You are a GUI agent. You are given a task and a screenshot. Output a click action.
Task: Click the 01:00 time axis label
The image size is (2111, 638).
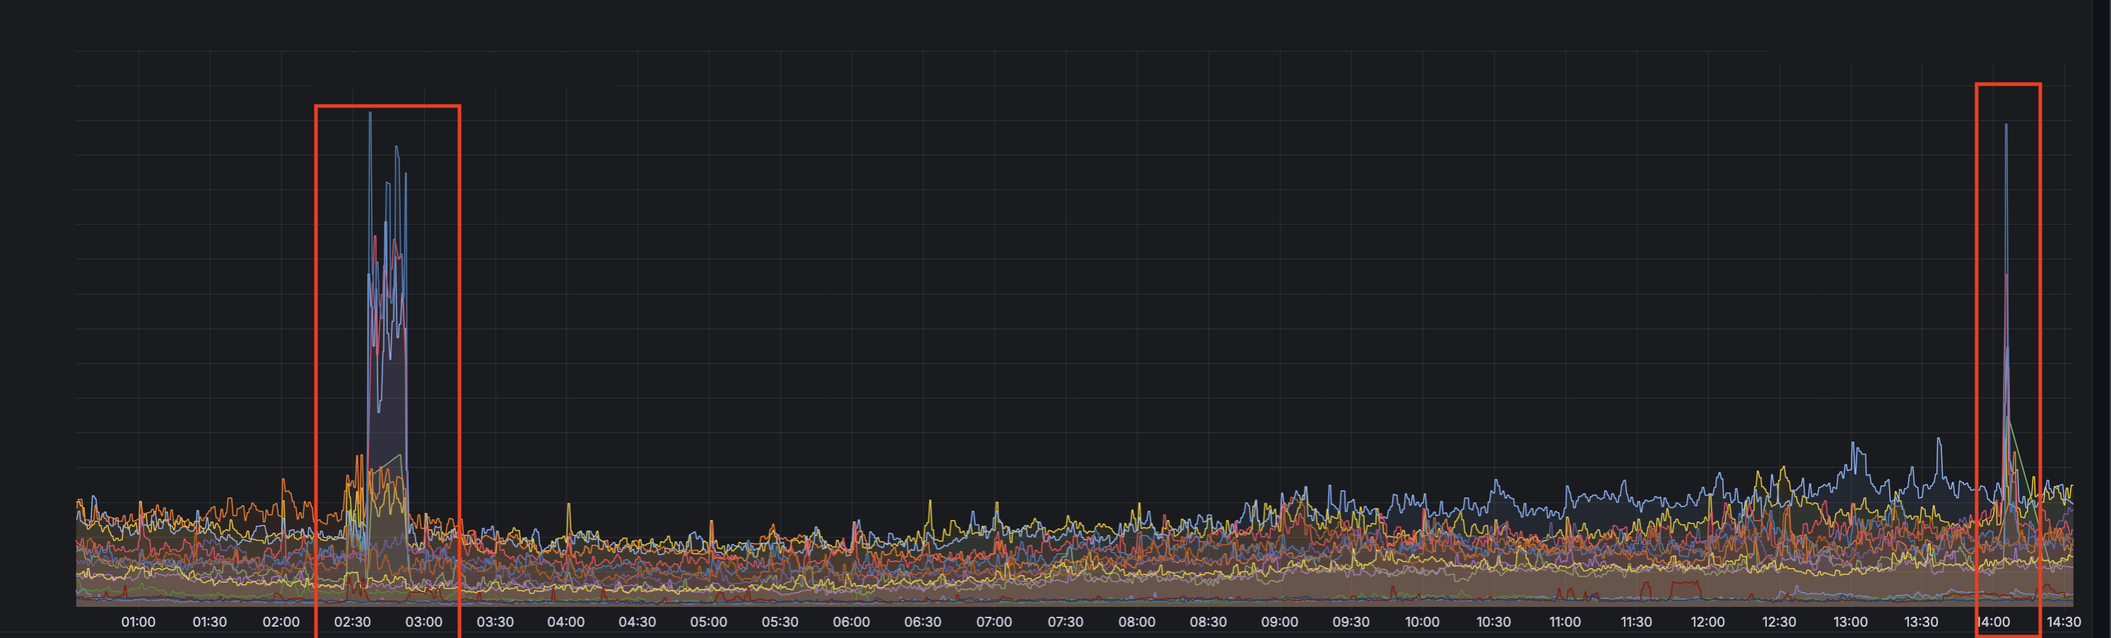[x=139, y=622]
